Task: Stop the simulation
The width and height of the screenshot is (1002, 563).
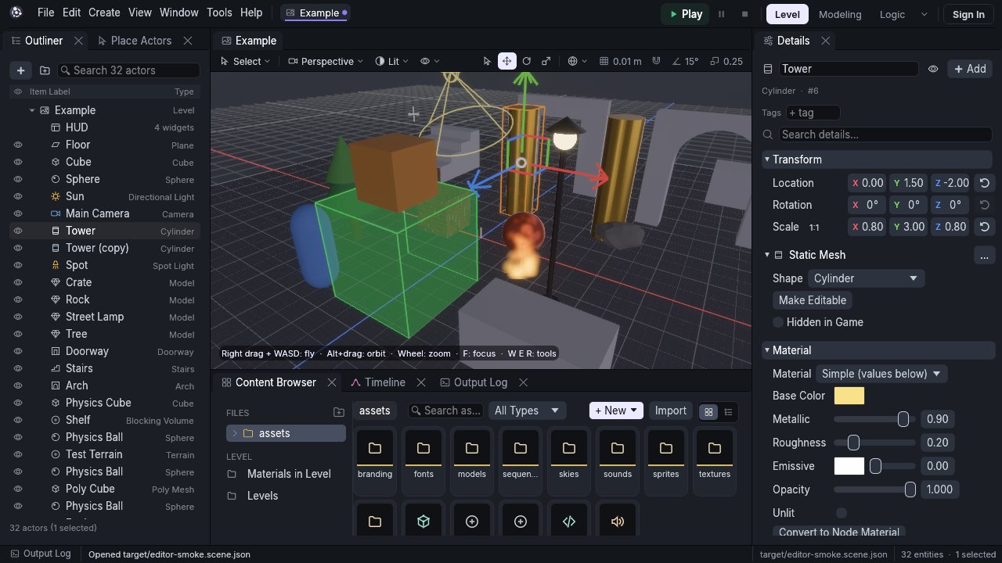Action: click(x=744, y=14)
